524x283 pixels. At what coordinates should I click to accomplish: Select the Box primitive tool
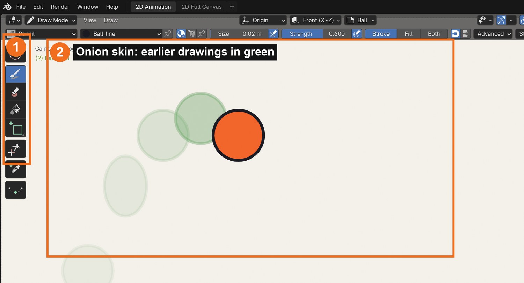pos(16,128)
